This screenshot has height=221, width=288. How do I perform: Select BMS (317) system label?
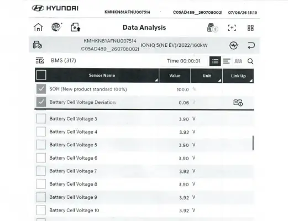[64, 60]
